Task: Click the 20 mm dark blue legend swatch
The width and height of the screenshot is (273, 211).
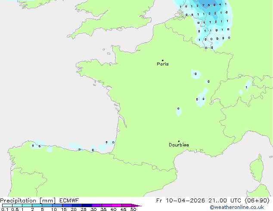Action: pyautogui.click(x=77, y=205)
